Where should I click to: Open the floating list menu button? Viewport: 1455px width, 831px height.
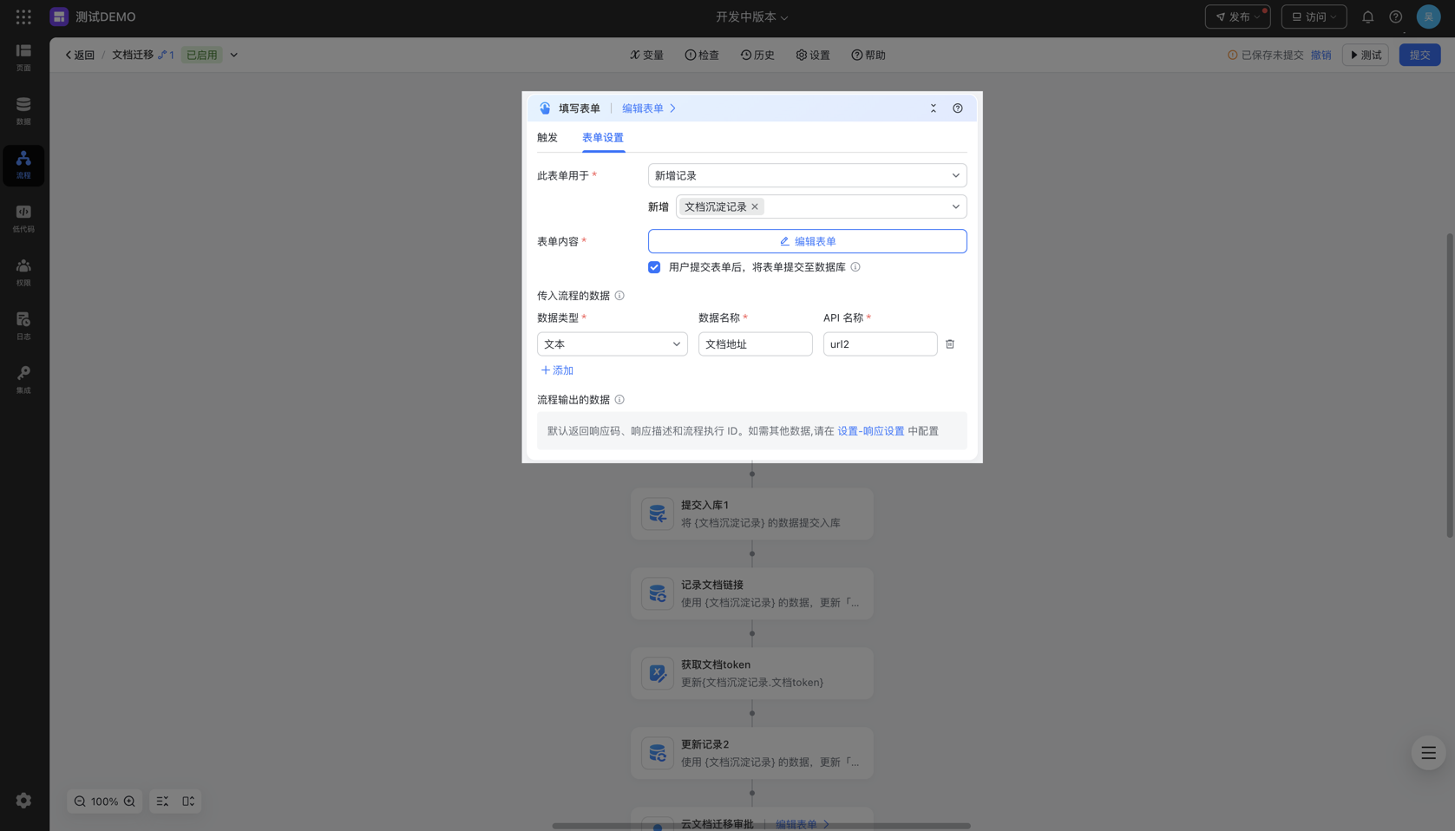point(1428,753)
